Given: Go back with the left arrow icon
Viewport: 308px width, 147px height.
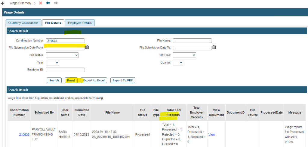Looking at the screenshot, I should tap(48, 3).
